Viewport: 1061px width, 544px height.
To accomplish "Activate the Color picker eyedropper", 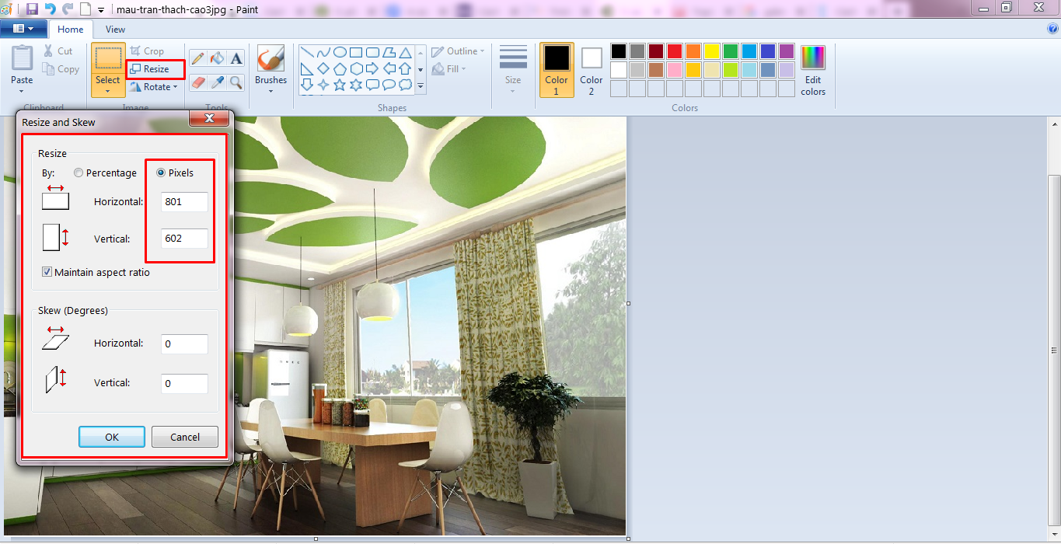I will (218, 82).
